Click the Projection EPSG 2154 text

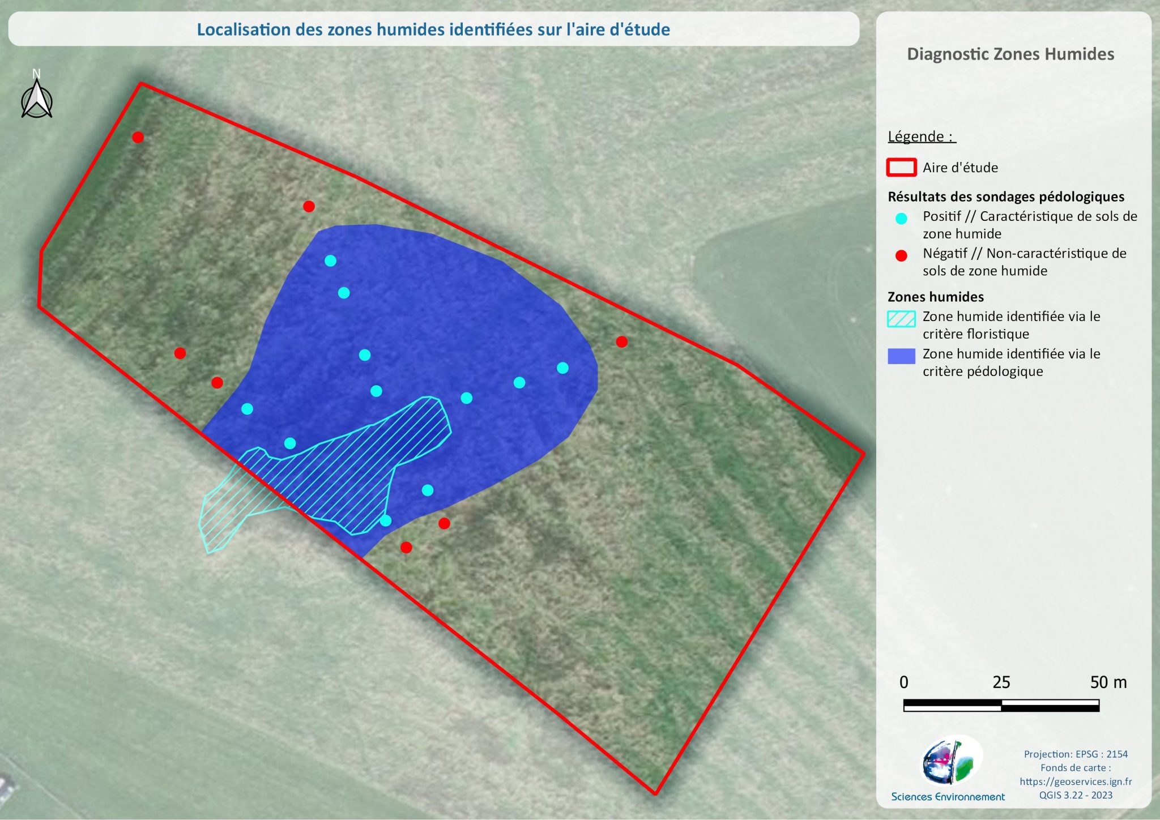1075,754
